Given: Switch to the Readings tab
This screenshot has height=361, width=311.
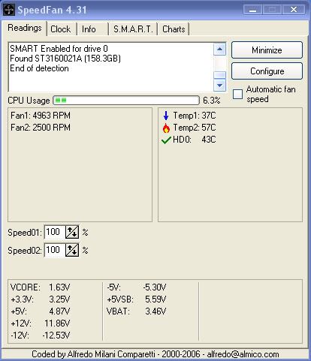Looking at the screenshot, I should point(25,28).
